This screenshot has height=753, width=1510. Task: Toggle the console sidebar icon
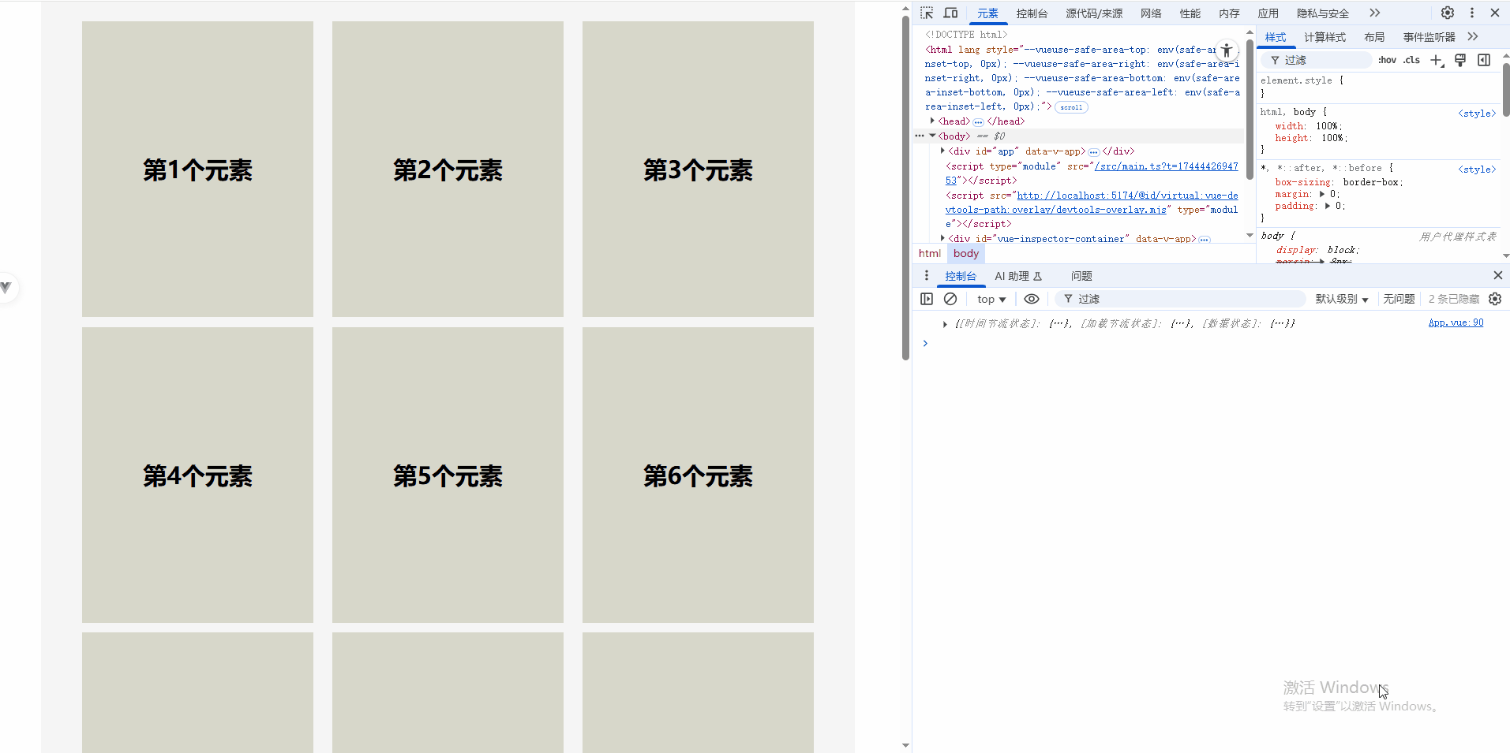927,299
